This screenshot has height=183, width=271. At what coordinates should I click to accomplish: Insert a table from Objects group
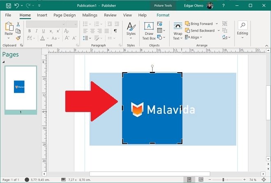point(161,30)
